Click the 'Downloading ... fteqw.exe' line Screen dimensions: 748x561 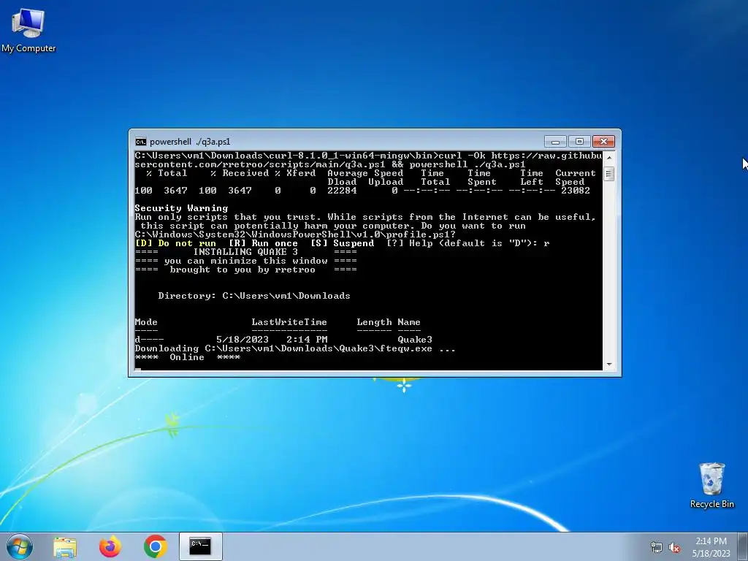click(295, 348)
